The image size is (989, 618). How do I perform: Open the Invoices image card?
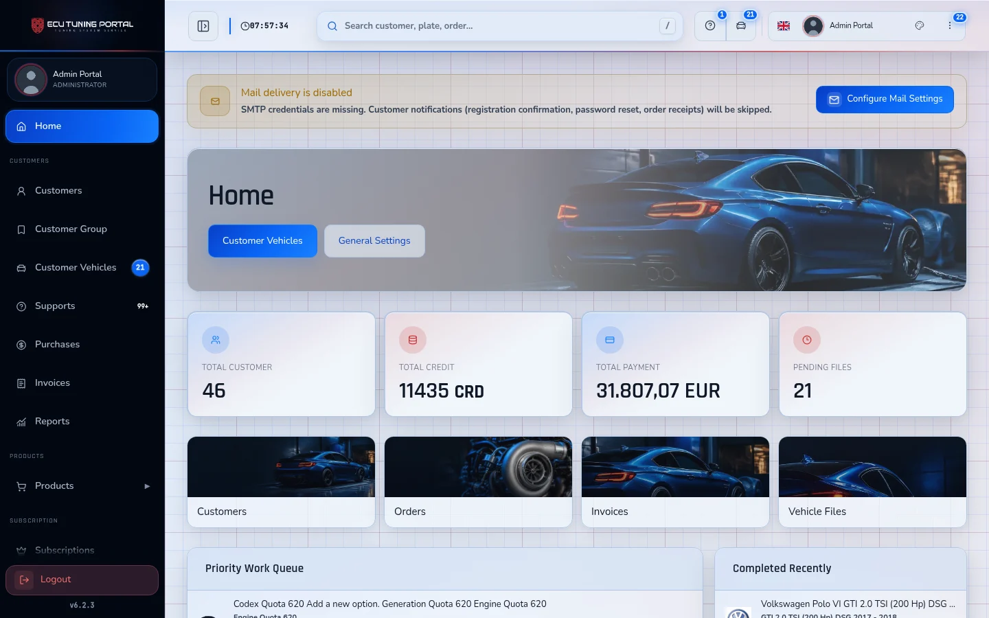(676, 482)
